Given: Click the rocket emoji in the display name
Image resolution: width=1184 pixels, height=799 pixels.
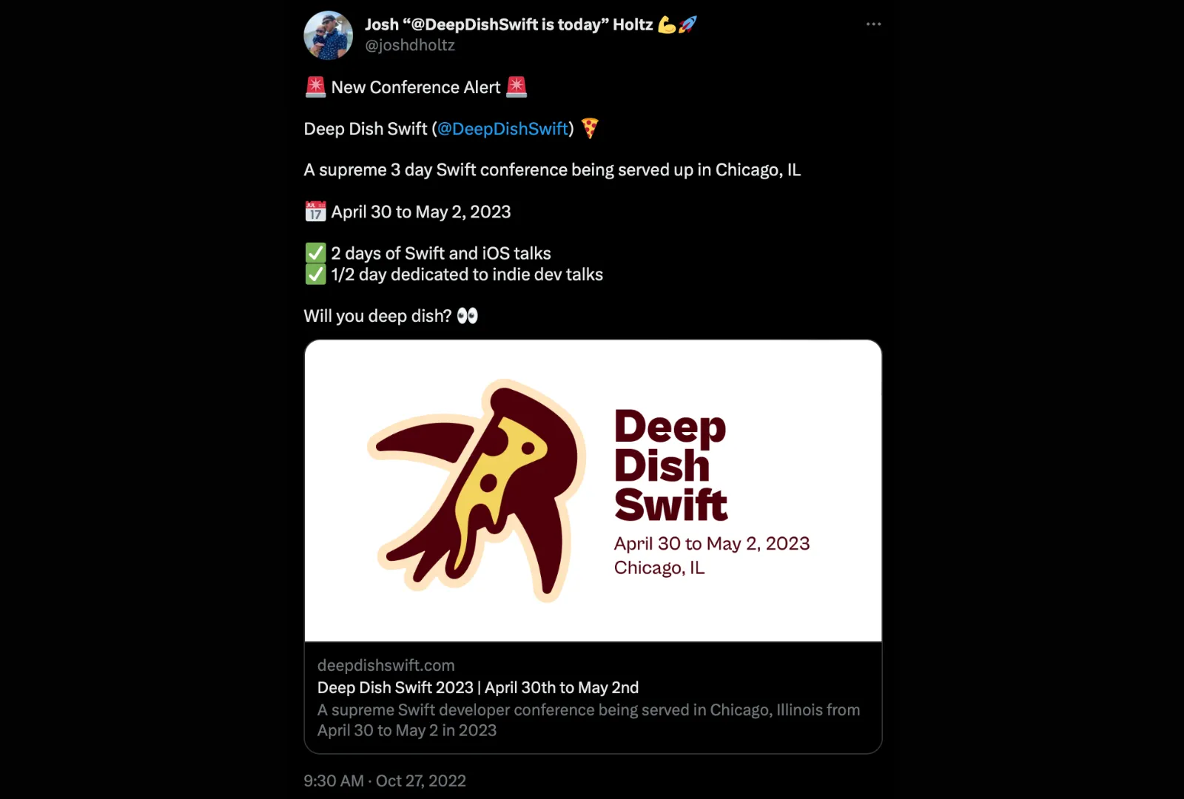Looking at the screenshot, I should coord(687,24).
